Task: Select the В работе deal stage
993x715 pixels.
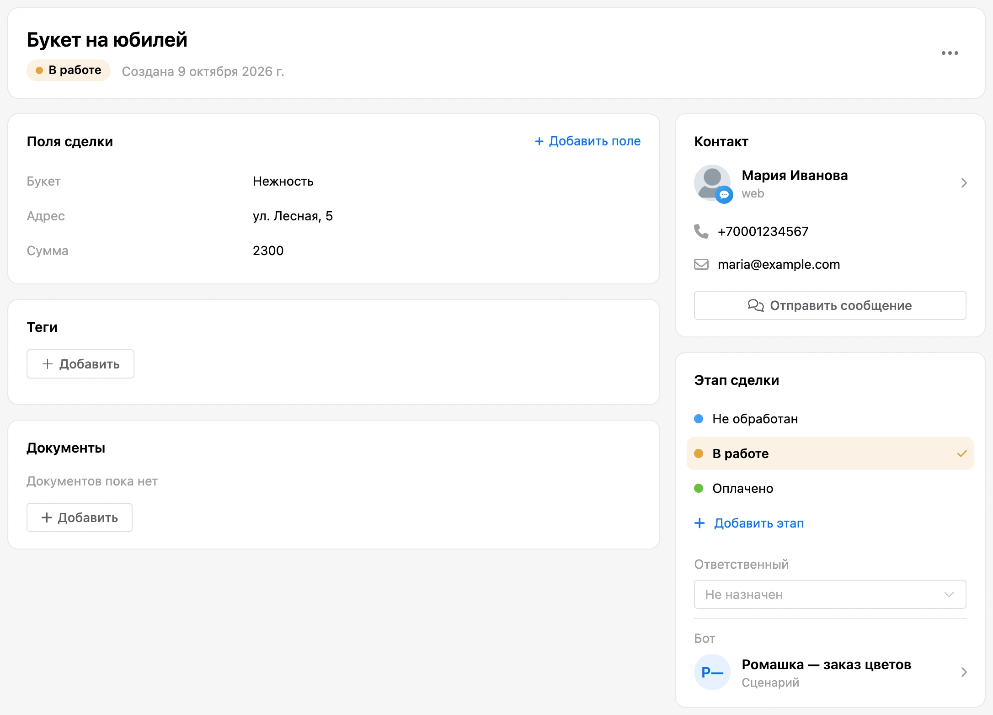Action: [x=830, y=454]
